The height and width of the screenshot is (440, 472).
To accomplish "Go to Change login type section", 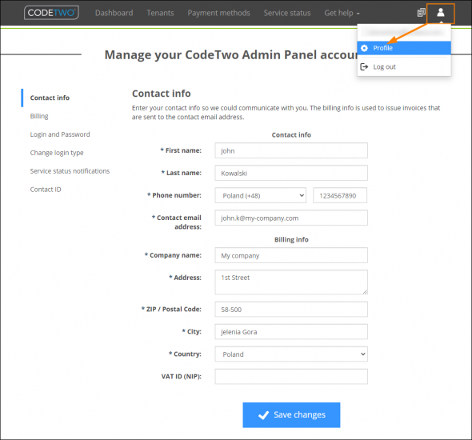I will pyautogui.click(x=57, y=153).
